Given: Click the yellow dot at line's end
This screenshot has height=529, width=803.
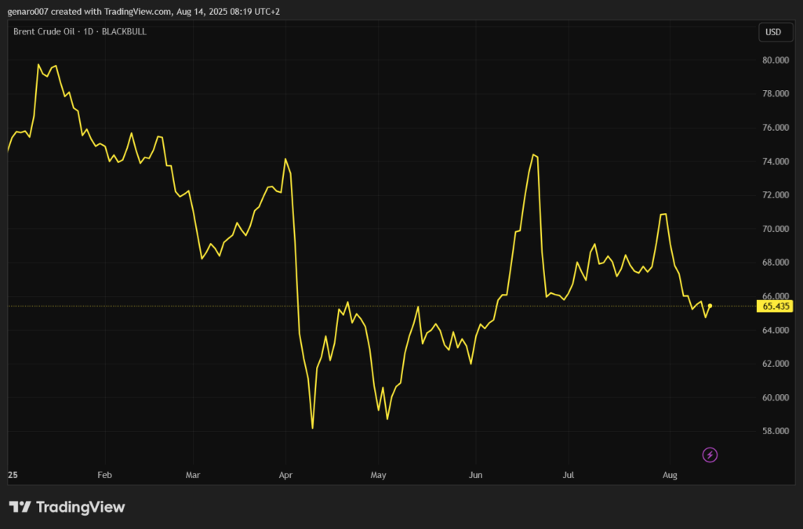Looking at the screenshot, I should coord(710,306).
